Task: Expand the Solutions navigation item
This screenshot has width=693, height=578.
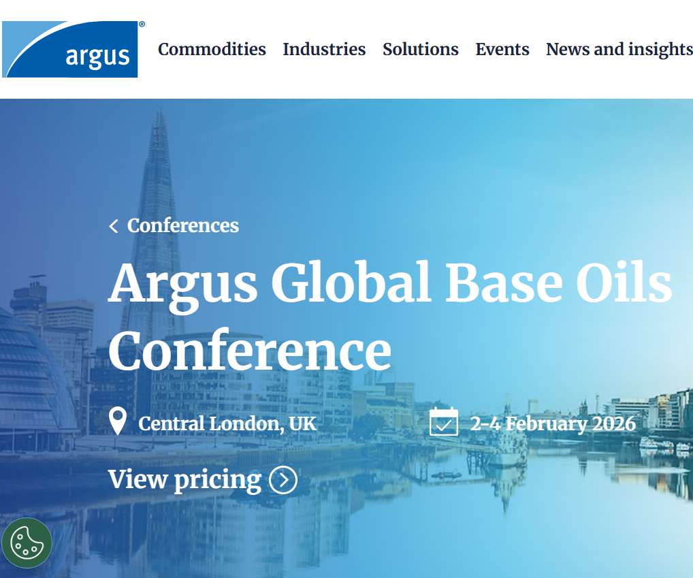Action: (420, 50)
